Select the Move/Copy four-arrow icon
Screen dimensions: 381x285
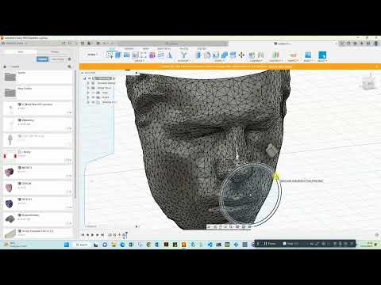pyautogui.click(x=241, y=55)
